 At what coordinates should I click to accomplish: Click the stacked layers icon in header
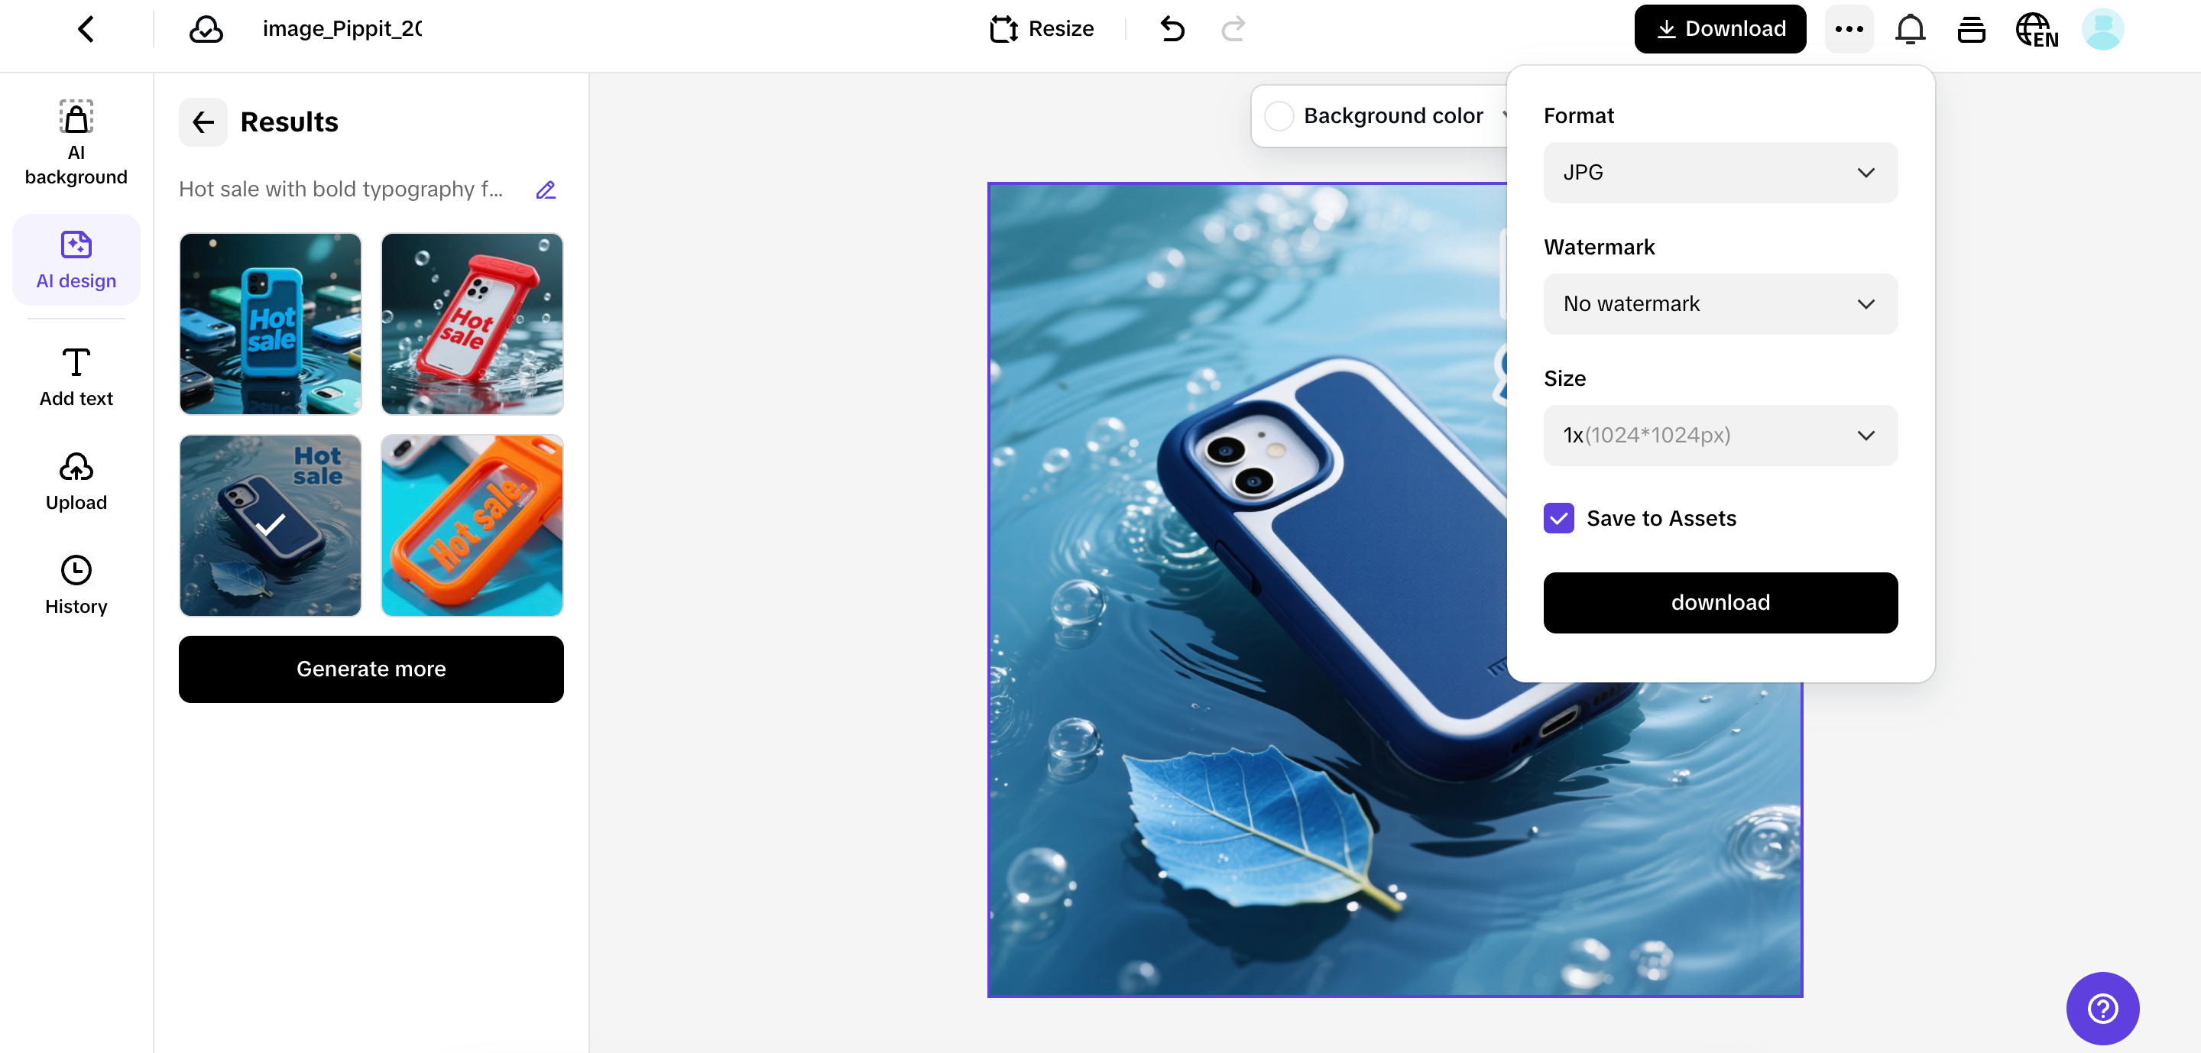pyautogui.click(x=1971, y=29)
